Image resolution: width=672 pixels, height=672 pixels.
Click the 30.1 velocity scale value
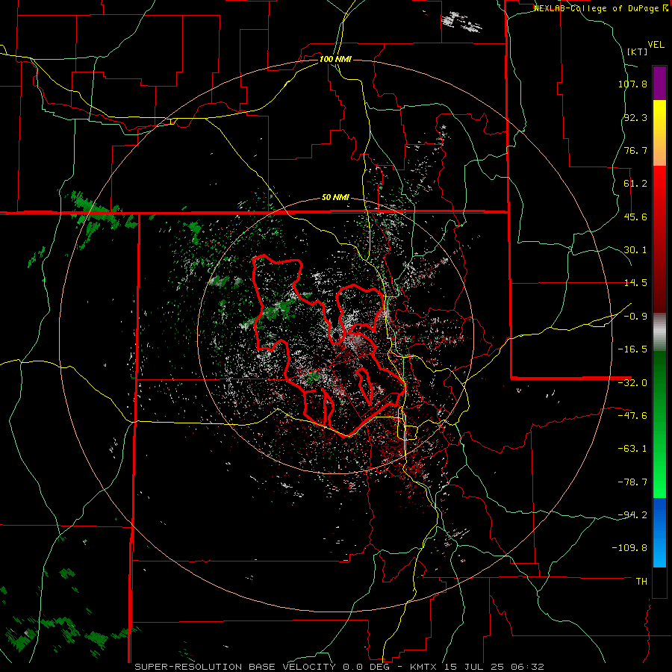[x=635, y=250]
